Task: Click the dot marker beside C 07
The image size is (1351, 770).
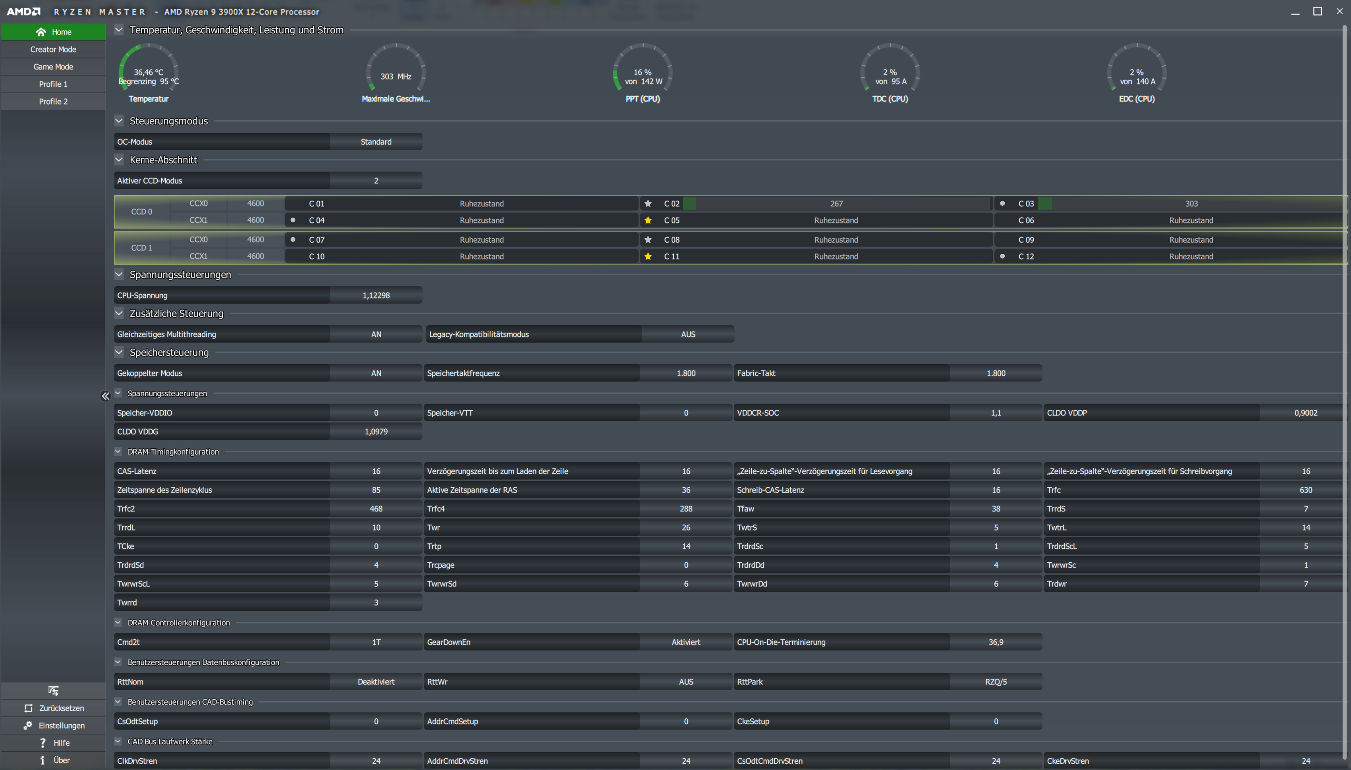Action: click(293, 239)
